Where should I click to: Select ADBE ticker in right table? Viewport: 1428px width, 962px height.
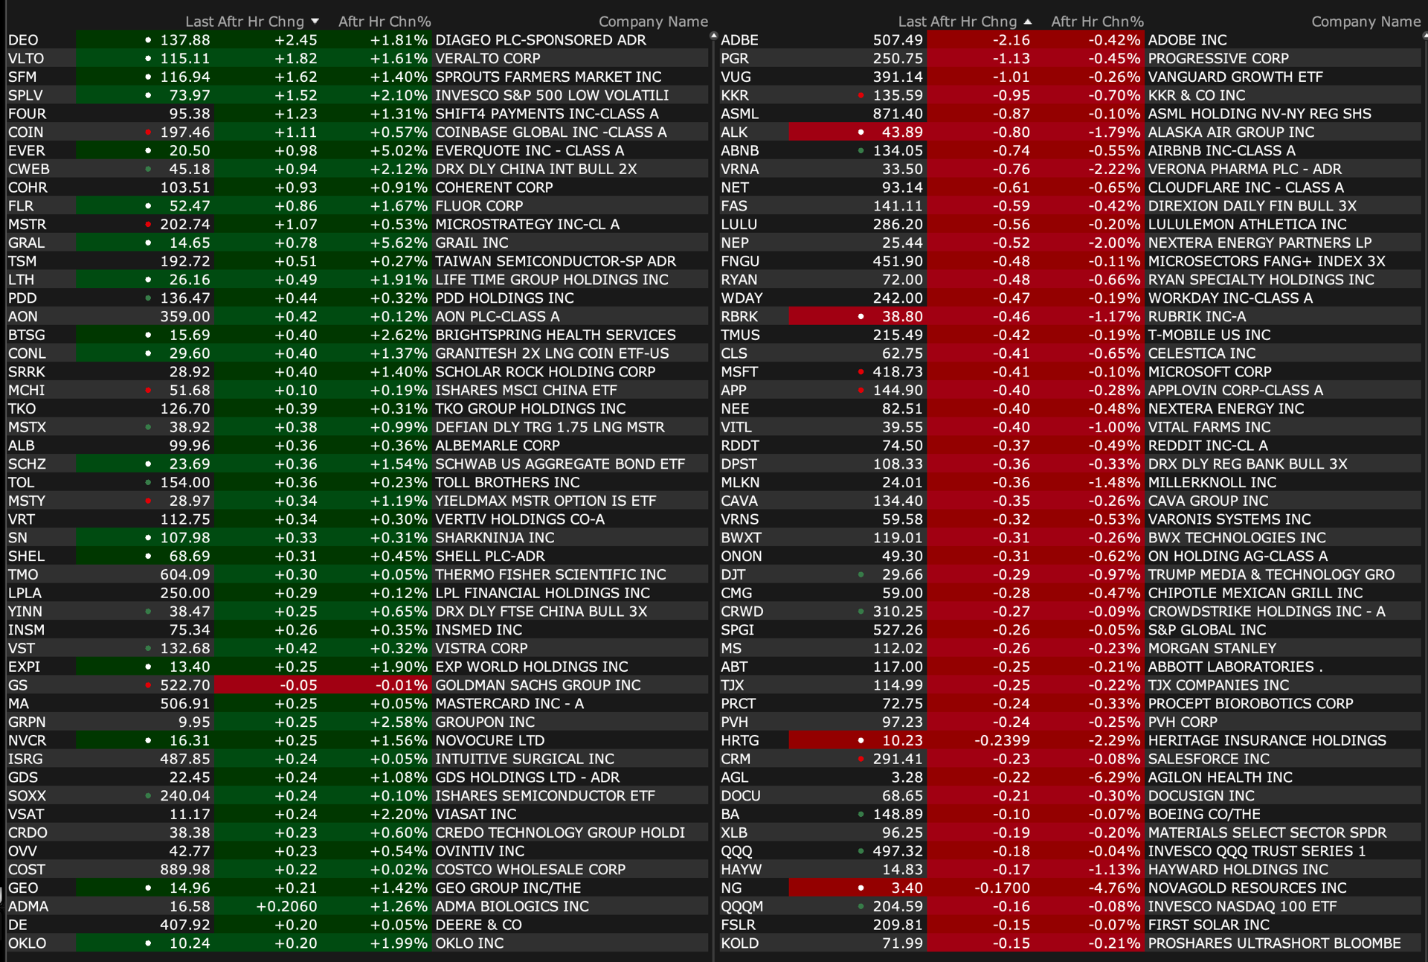click(739, 40)
